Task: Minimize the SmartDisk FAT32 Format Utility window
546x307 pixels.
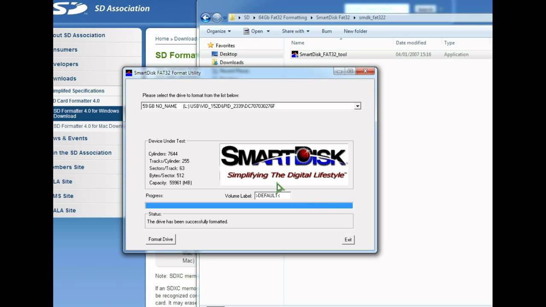Action: pyautogui.click(x=340, y=71)
